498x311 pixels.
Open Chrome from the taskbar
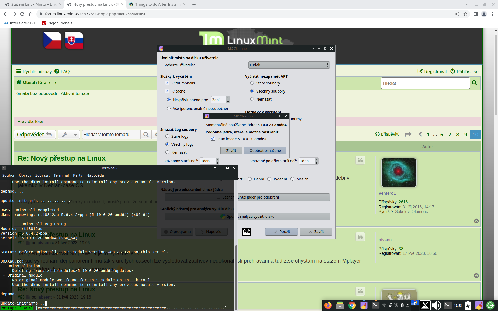click(x=352, y=305)
